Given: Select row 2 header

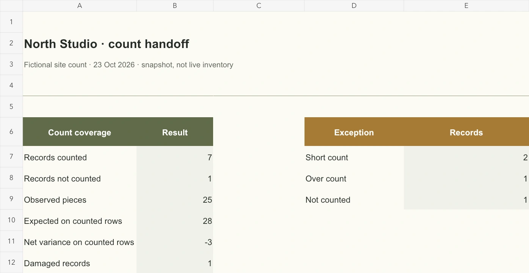Looking at the screenshot, I should point(11,43).
